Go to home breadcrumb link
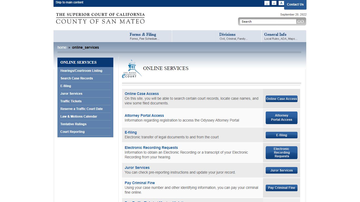 click(x=62, y=47)
